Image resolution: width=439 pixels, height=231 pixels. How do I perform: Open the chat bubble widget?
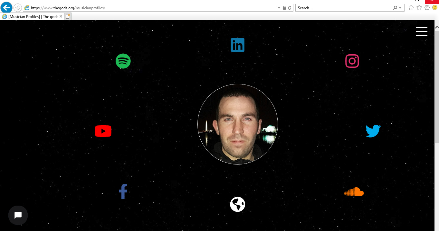[x=18, y=215]
